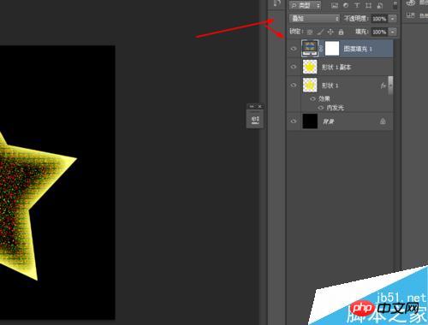Viewport: 428px width, 325px height.
Task: Hide the 形状 1 副本 layer
Action: tap(294, 67)
